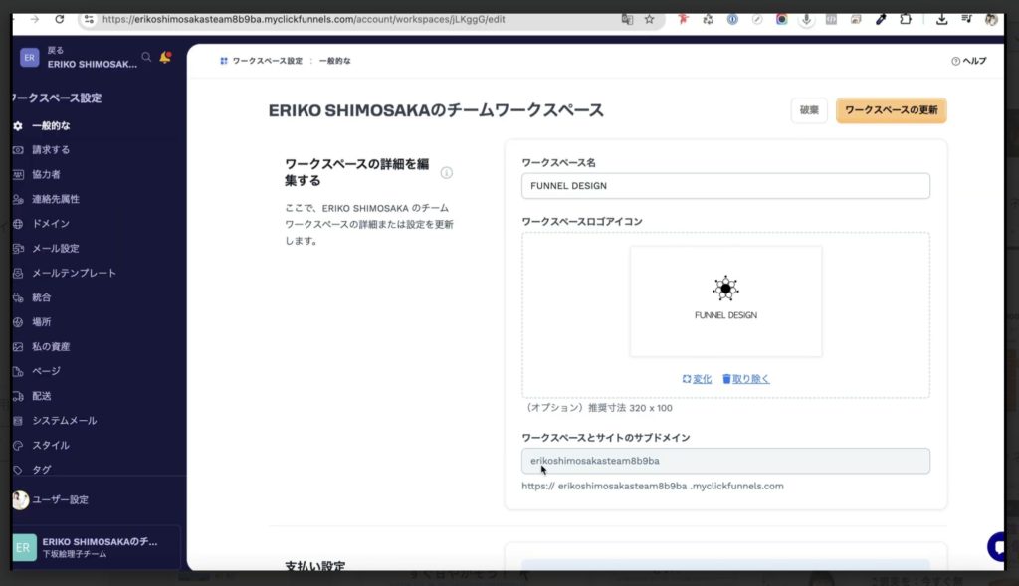1019x586 pixels.
Task: Click the 破棄 discard button
Action: (808, 110)
